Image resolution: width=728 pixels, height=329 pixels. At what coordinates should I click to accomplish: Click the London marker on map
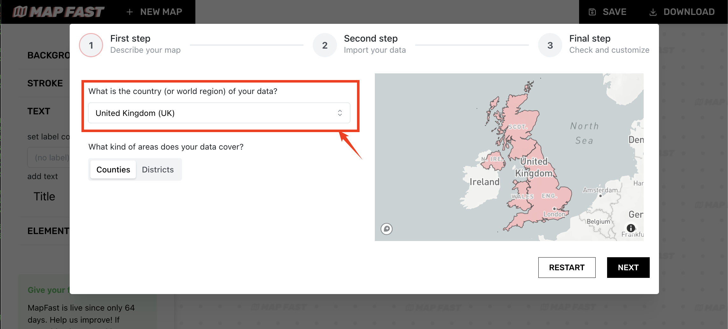tap(554, 209)
